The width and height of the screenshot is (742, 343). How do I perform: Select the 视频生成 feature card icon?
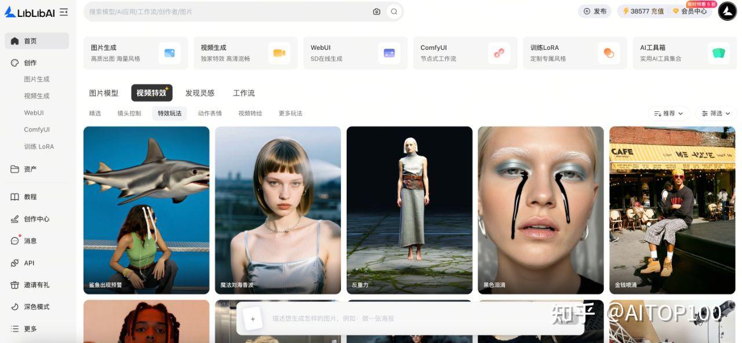coord(279,53)
